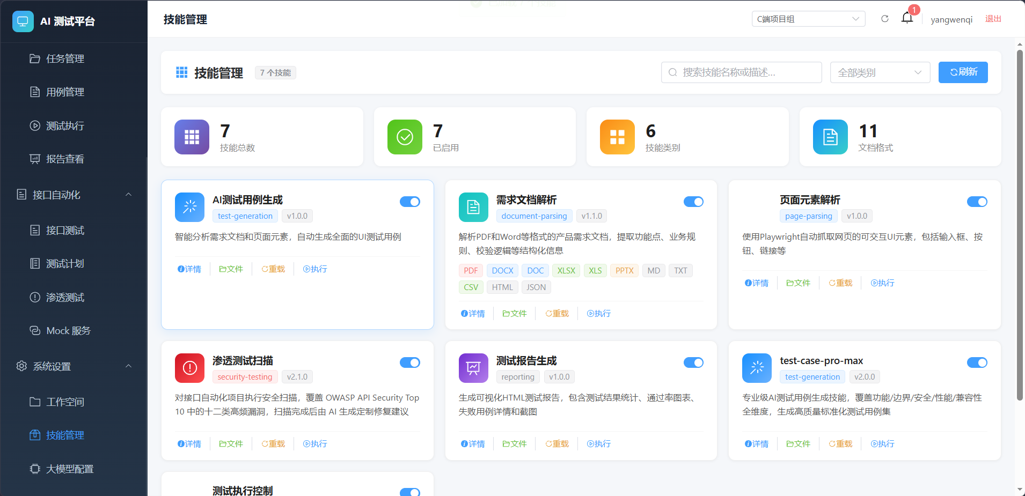
Task: Click the 接口测试 icon in sidebar
Action: pos(35,230)
